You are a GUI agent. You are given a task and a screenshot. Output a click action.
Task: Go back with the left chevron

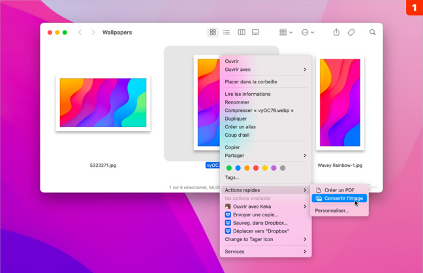(80, 33)
